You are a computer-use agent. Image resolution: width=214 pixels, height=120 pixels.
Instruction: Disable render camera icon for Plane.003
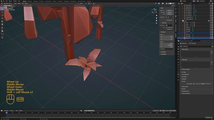coord(212,38)
